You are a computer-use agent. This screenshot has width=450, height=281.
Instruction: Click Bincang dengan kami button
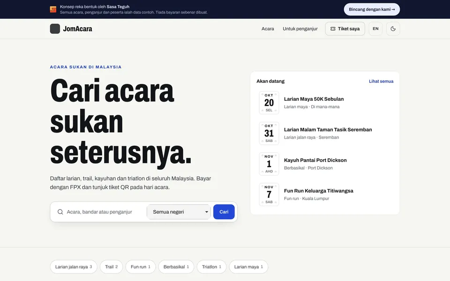[x=372, y=9]
